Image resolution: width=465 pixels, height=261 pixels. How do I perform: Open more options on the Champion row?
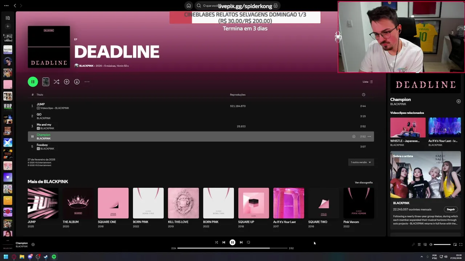(x=369, y=137)
